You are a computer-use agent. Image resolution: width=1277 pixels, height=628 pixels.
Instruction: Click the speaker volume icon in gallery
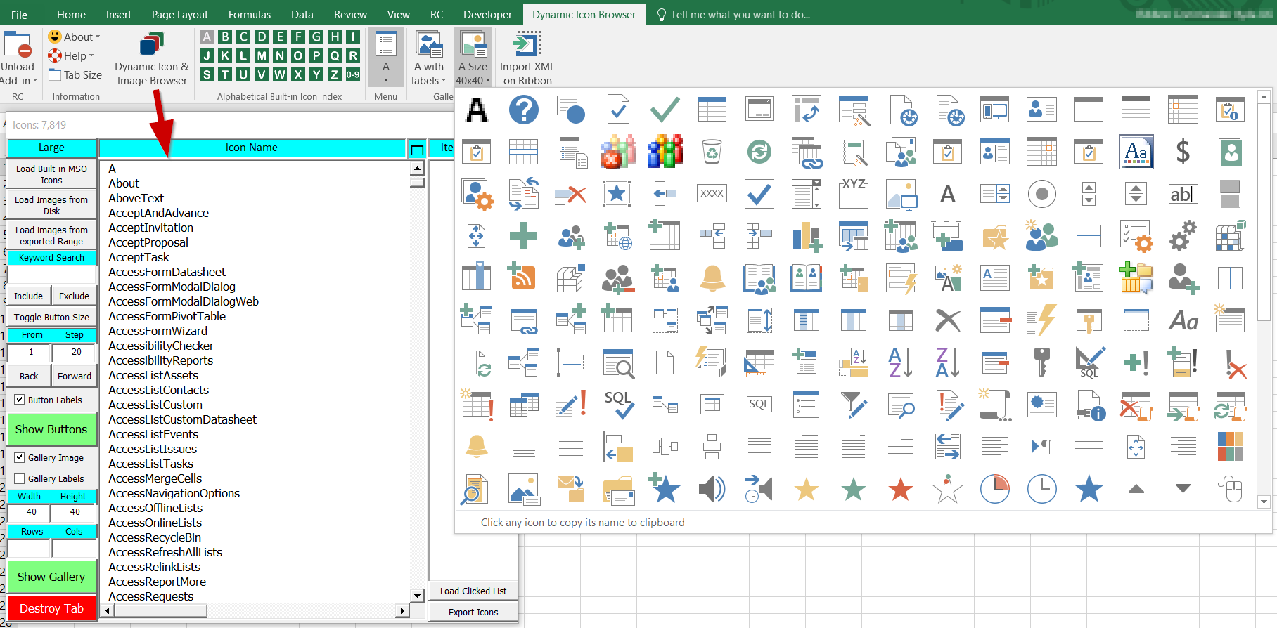712,489
